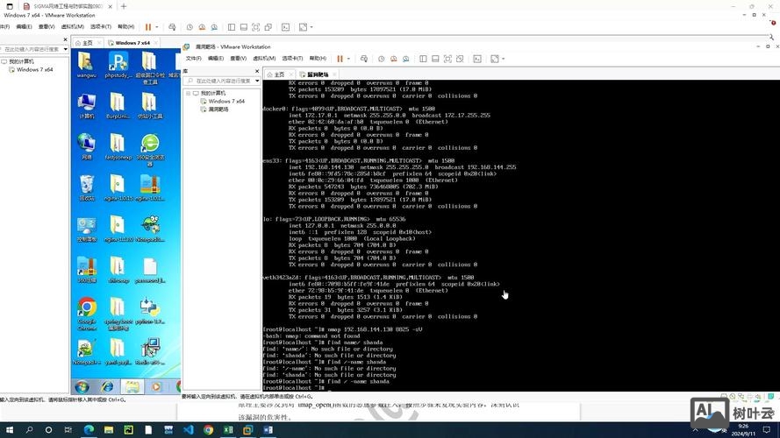
Task: Click the pause VM button in outer toolbar
Action: tap(147, 27)
